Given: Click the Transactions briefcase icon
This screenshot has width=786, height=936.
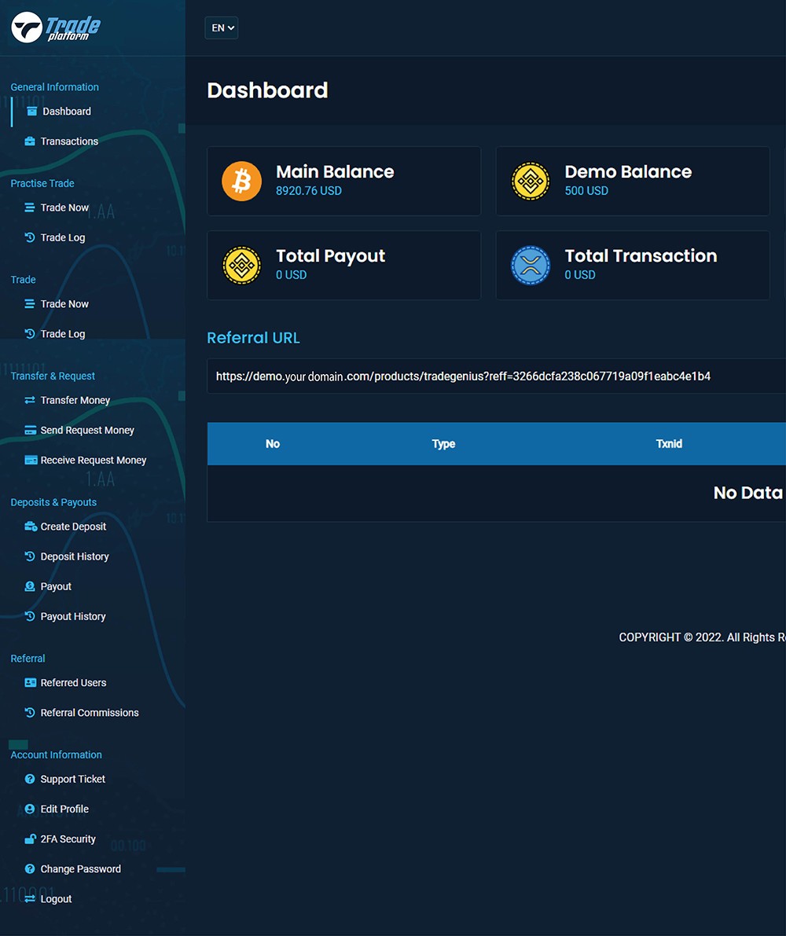Looking at the screenshot, I should click(30, 141).
